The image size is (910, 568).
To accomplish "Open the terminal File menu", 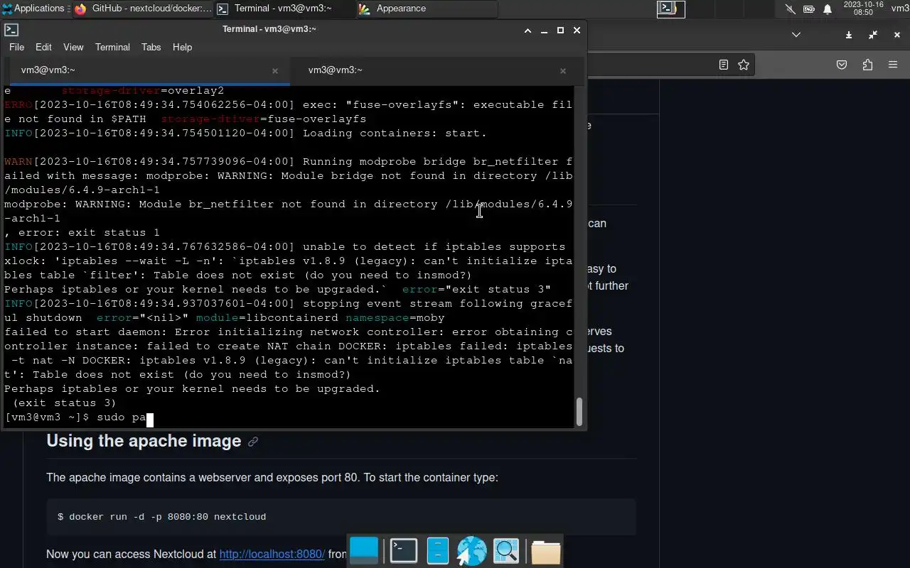I will pyautogui.click(x=16, y=47).
